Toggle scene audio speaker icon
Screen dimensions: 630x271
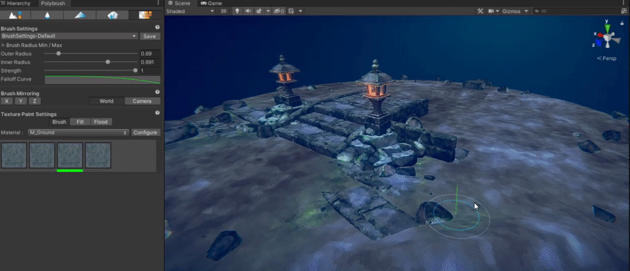(248, 11)
